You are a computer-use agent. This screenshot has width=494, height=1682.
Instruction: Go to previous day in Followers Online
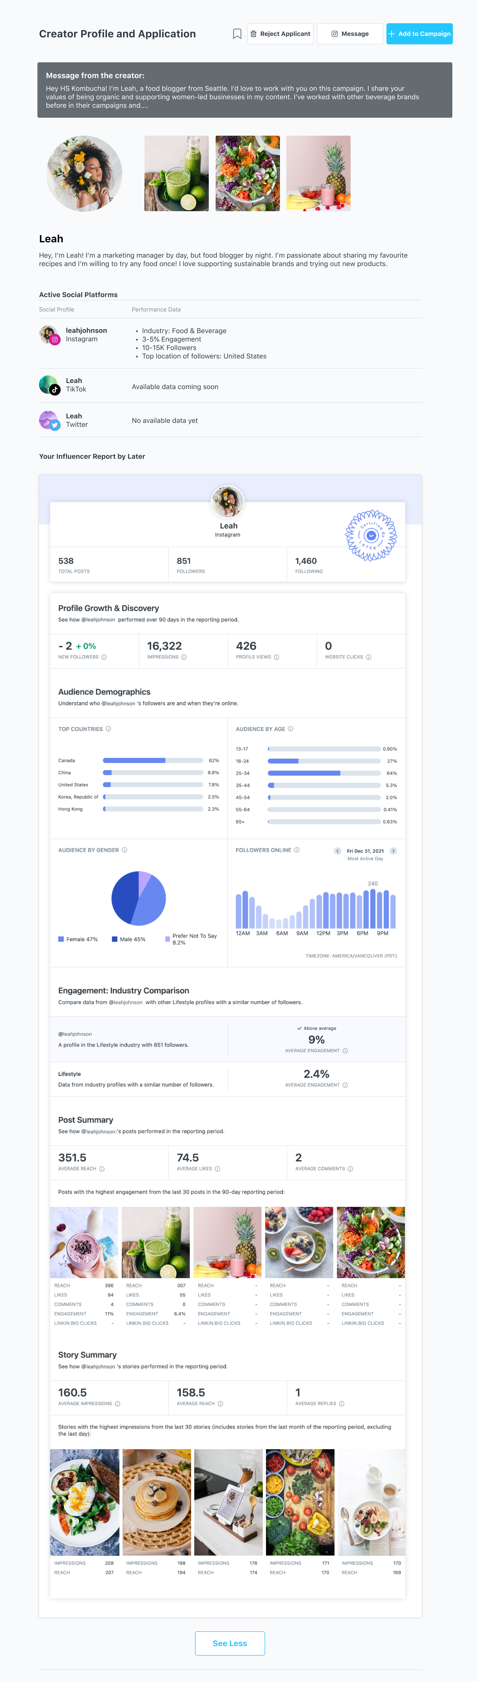338,851
